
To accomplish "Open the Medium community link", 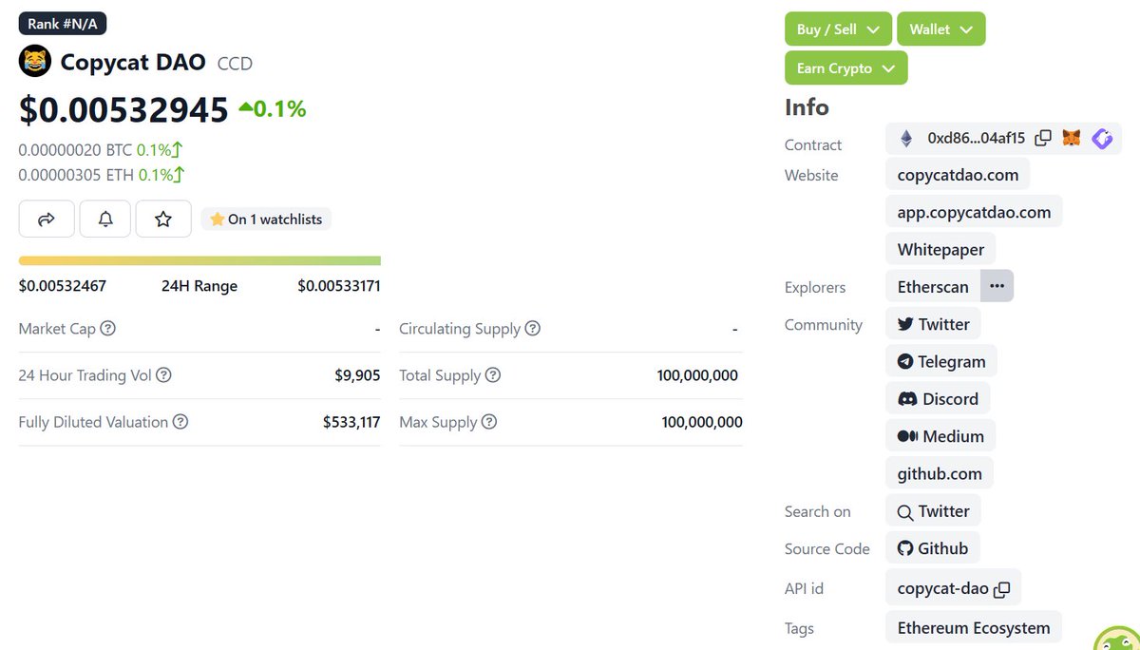I will (x=940, y=436).
